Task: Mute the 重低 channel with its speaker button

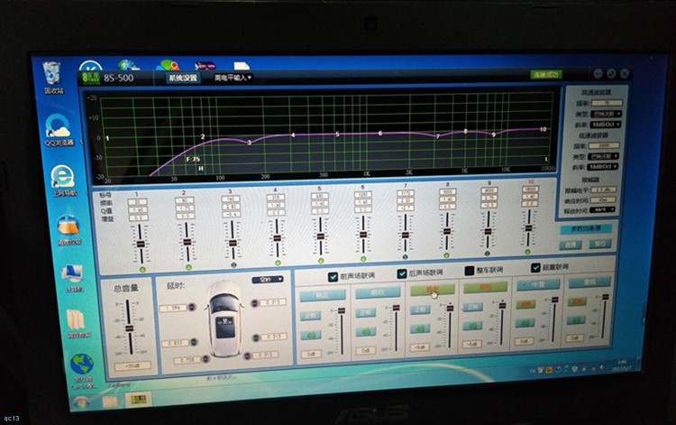Action: click(x=577, y=319)
